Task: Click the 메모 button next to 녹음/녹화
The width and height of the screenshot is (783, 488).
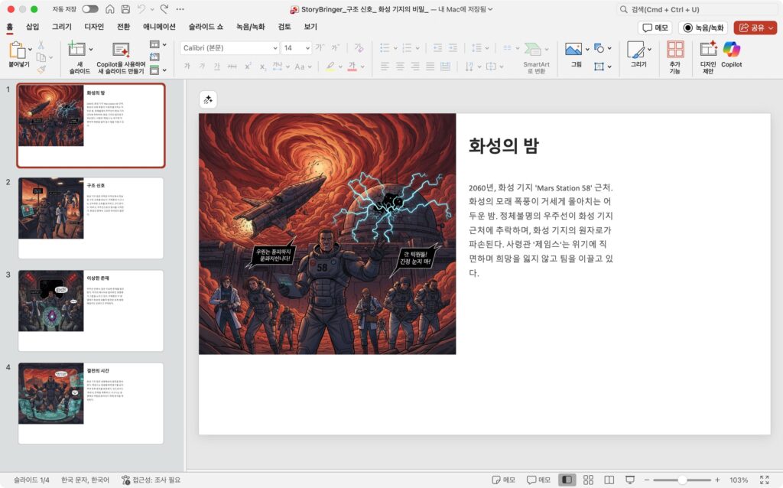Action: [x=655, y=28]
